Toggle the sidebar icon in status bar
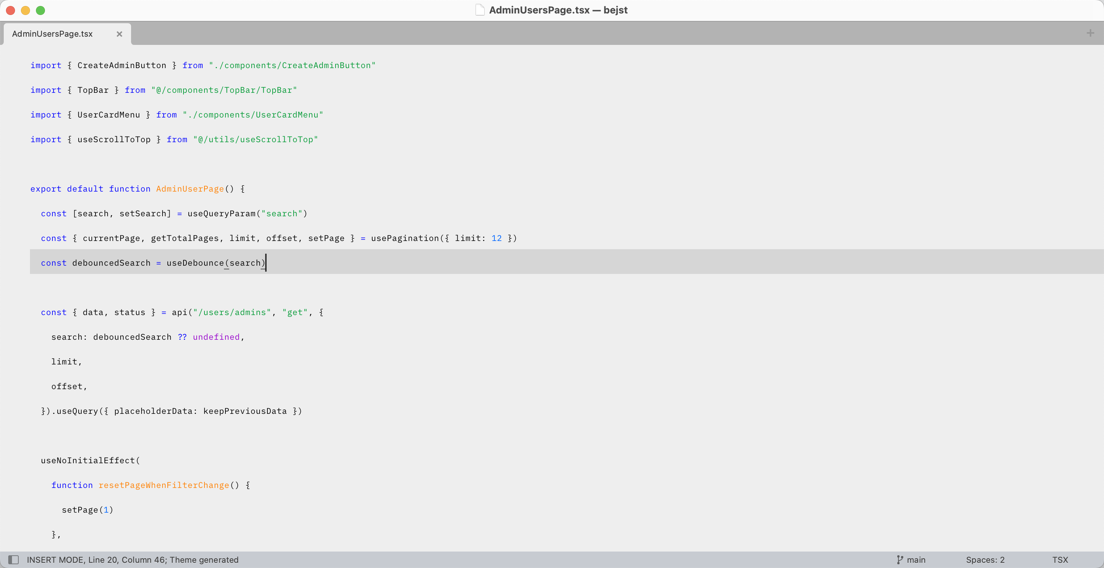 click(x=14, y=559)
